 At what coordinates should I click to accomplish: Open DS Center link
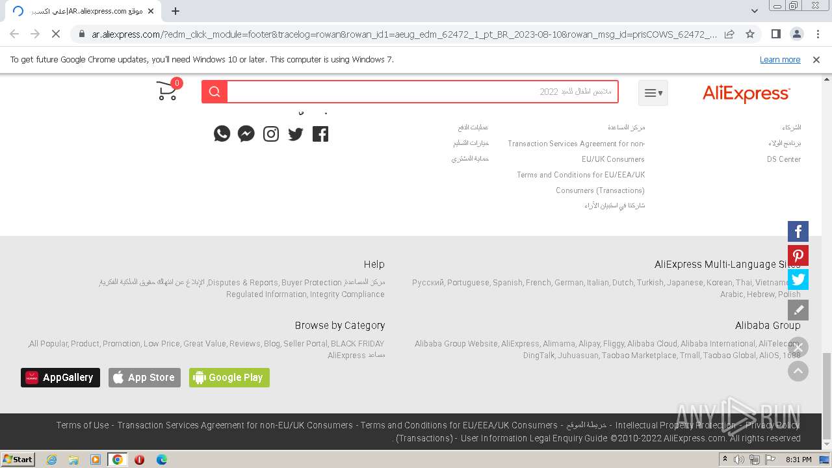point(784,159)
